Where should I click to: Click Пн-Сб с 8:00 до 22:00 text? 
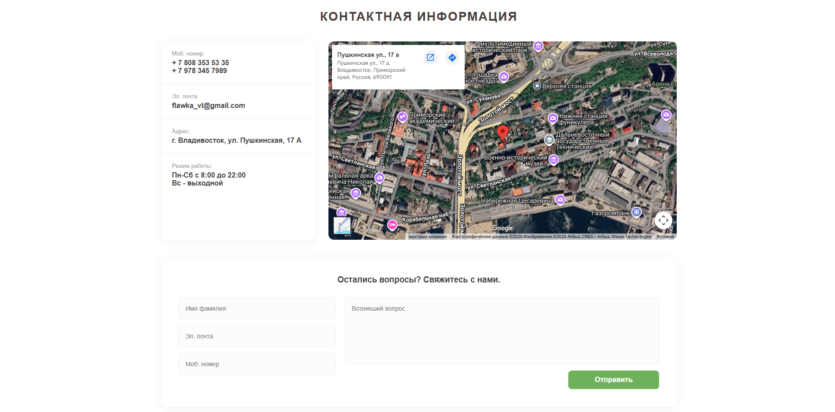pyautogui.click(x=209, y=175)
